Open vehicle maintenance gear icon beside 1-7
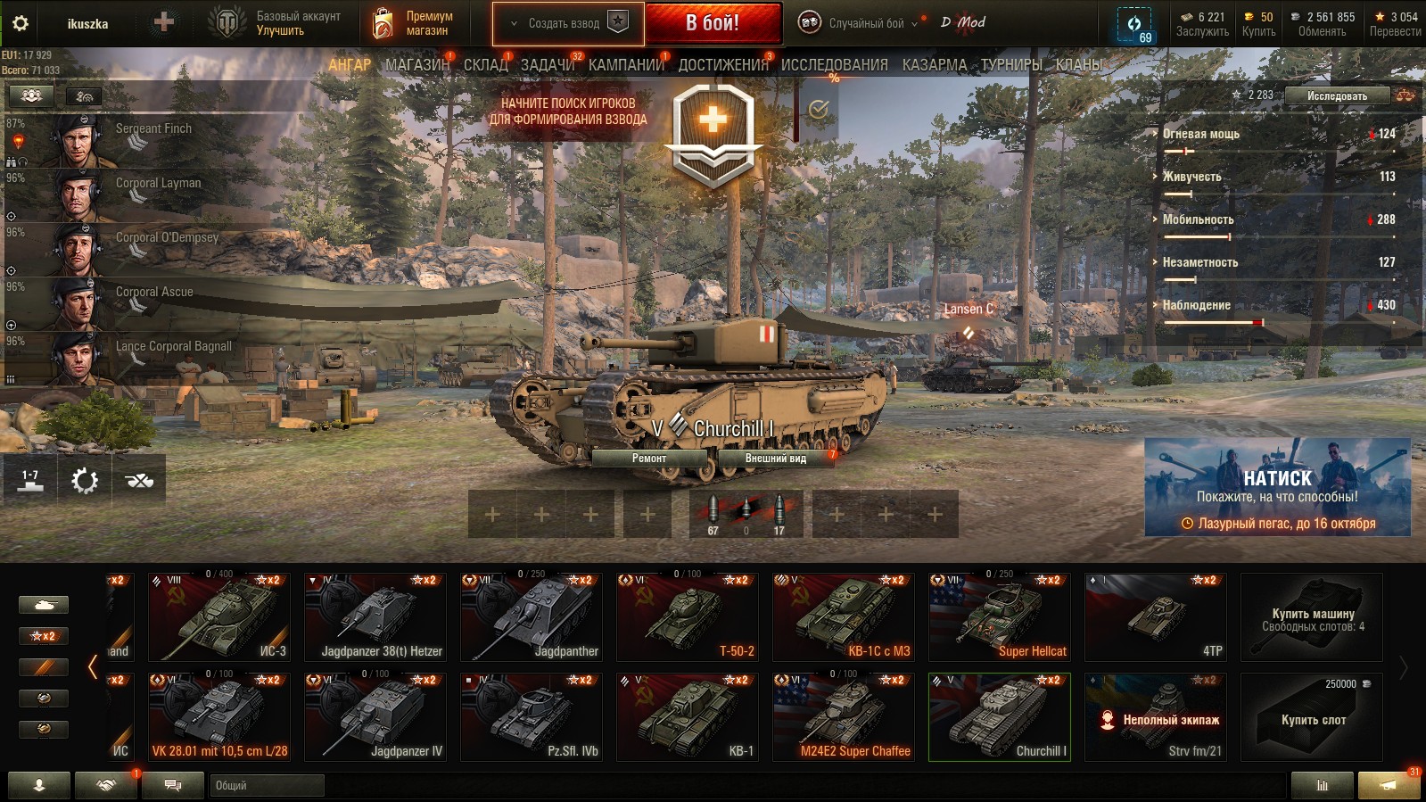 [x=85, y=481]
